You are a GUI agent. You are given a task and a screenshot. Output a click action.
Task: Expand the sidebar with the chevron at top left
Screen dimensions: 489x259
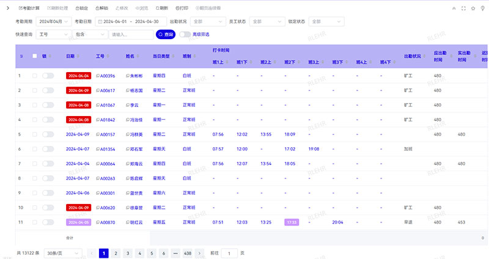point(8,8)
